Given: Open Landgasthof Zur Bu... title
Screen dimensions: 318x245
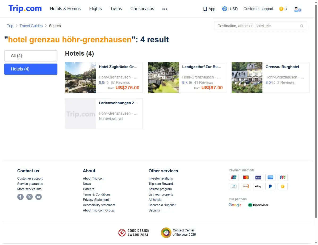Looking at the screenshot, I should tap(202, 67).
